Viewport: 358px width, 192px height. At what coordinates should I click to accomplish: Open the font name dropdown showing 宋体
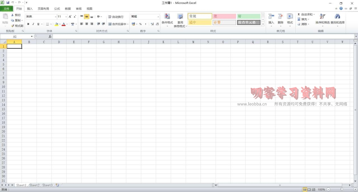55,17
